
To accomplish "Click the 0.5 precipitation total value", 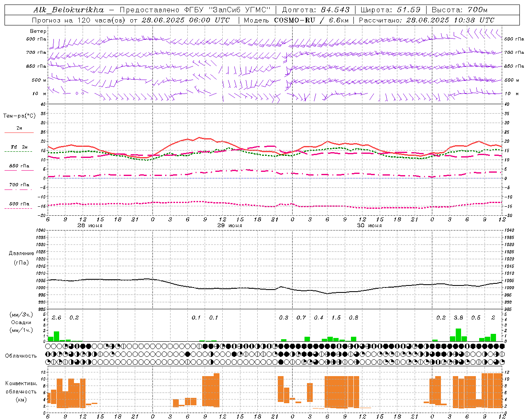I will point(476,318).
